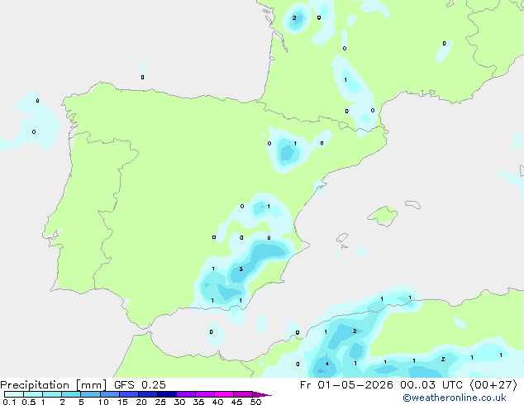The width and height of the screenshot is (524, 405).
Task: Click the '0.5' legend scale label
Action: [x=28, y=402]
